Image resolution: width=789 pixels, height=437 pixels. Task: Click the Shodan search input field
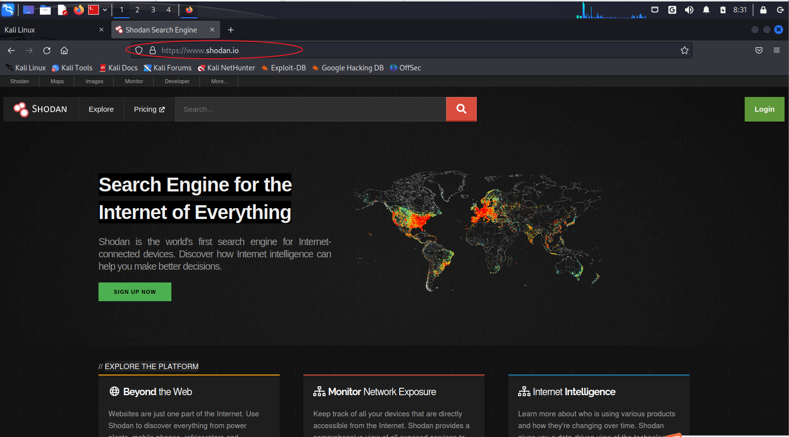(x=311, y=109)
